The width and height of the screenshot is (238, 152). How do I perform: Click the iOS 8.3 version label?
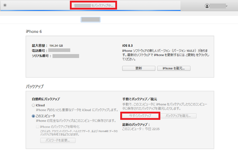coord(127,46)
